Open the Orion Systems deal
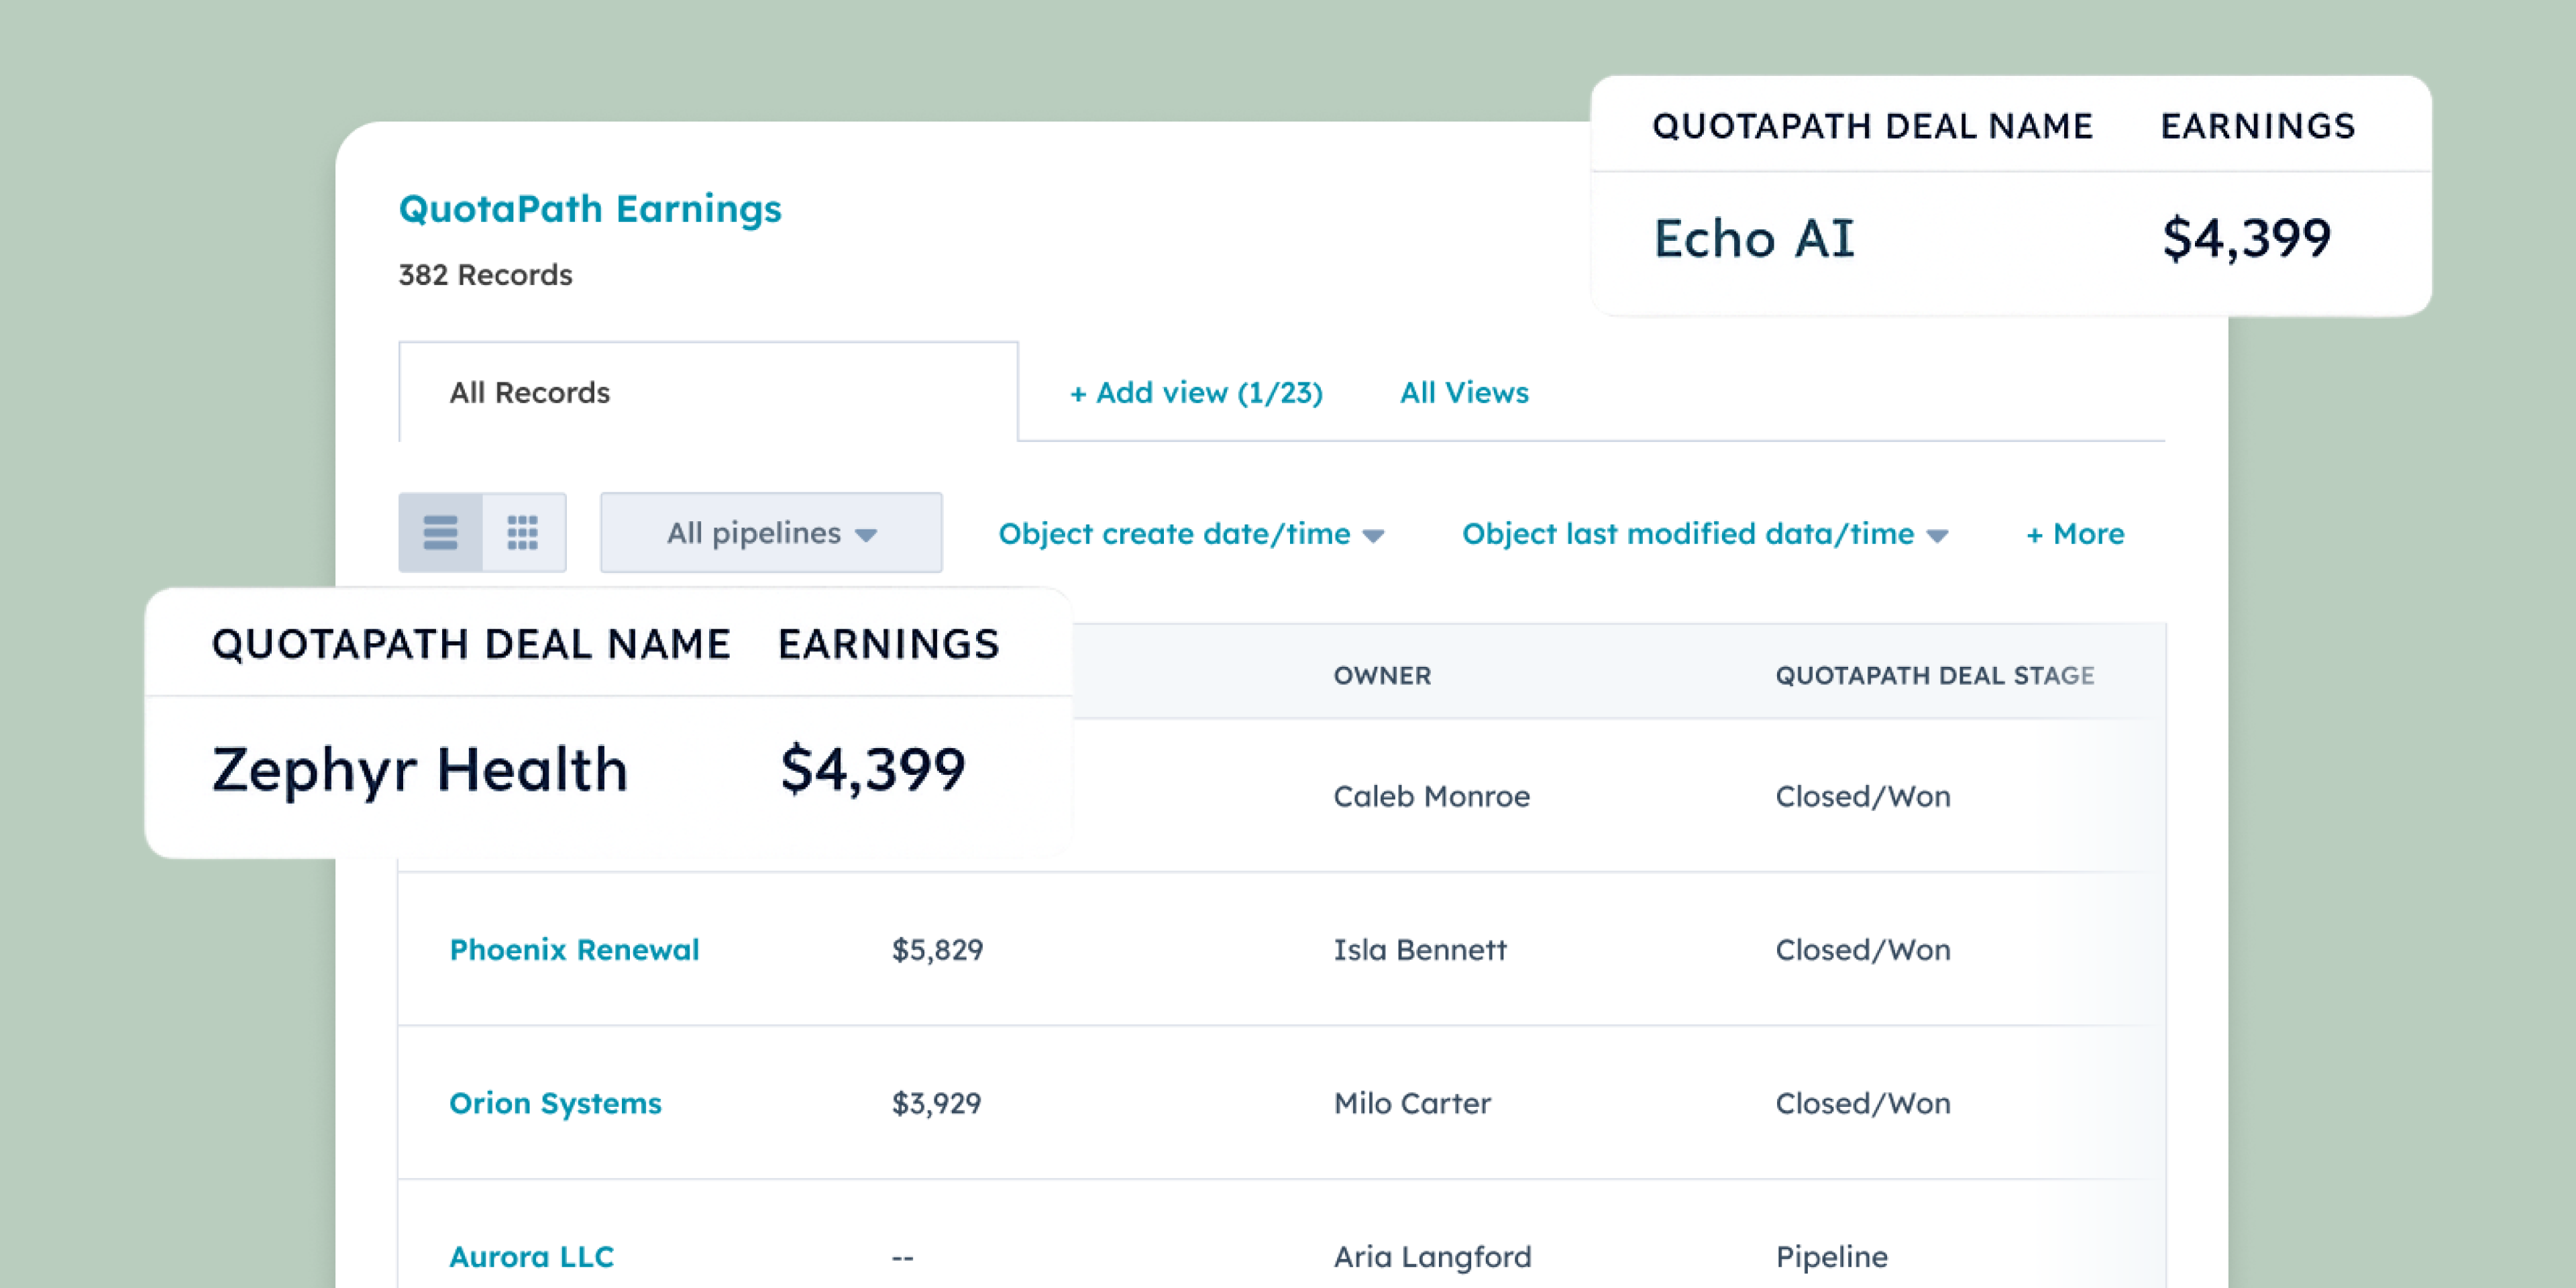Image resolution: width=2576 pixels, height=1288 pixels. [x=555, y=1103]
